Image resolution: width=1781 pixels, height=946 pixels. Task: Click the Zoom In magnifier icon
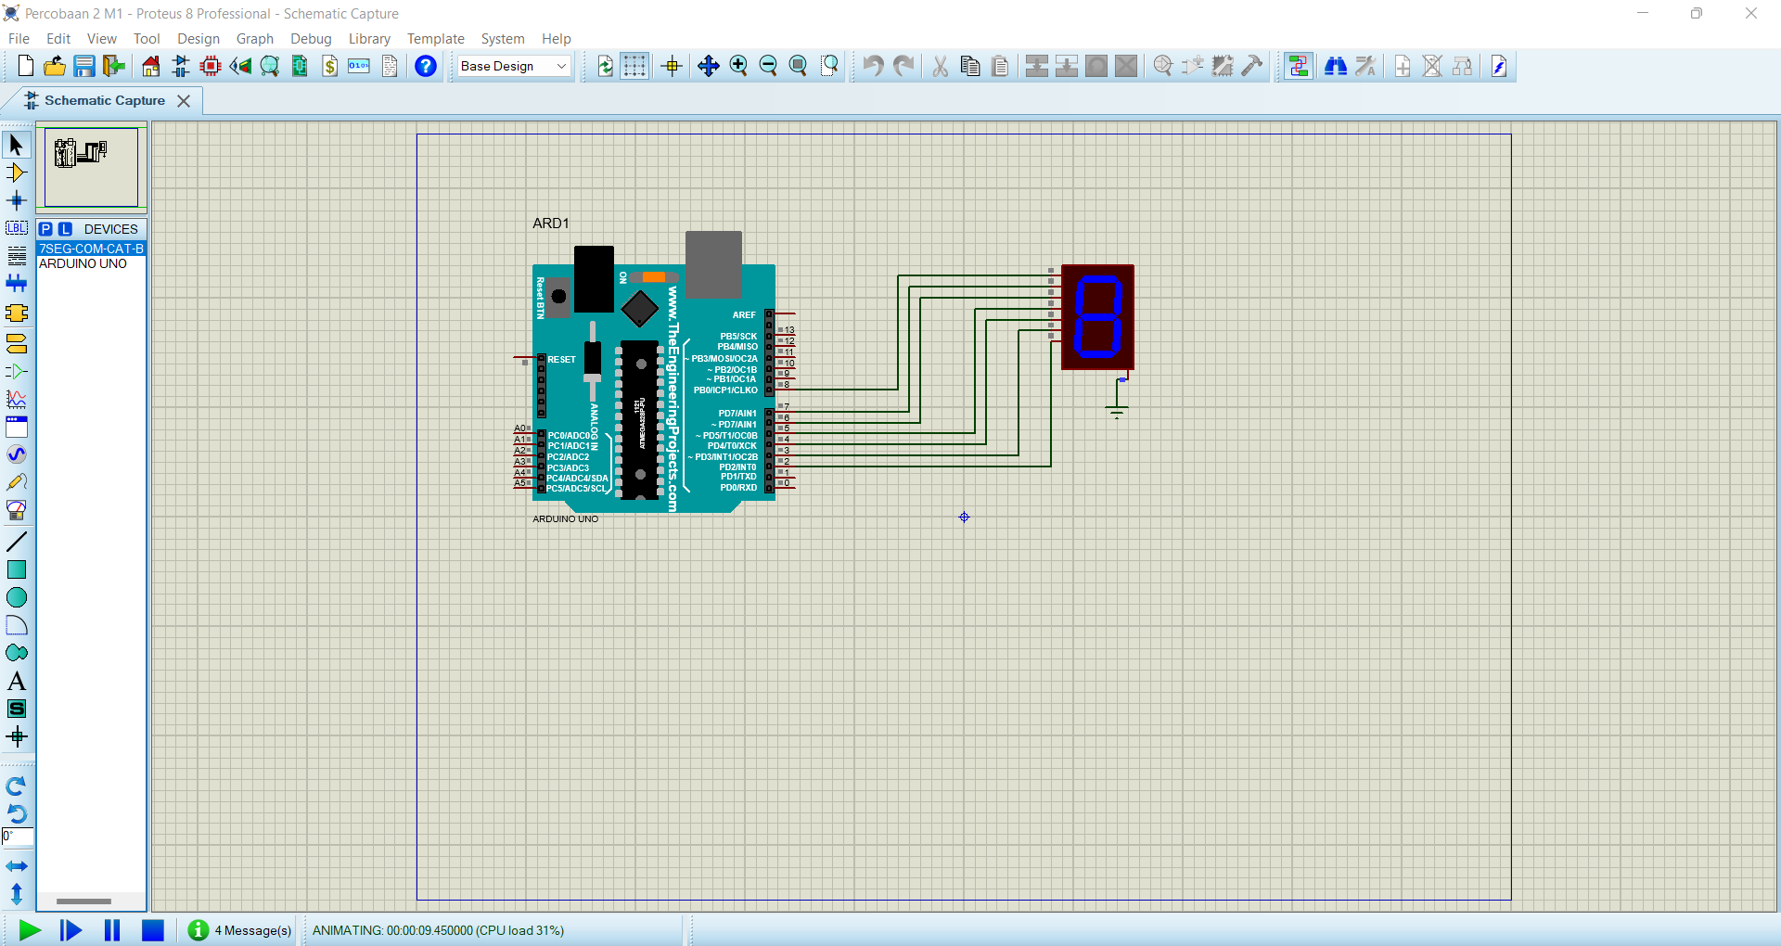click(x=738, y=66)
